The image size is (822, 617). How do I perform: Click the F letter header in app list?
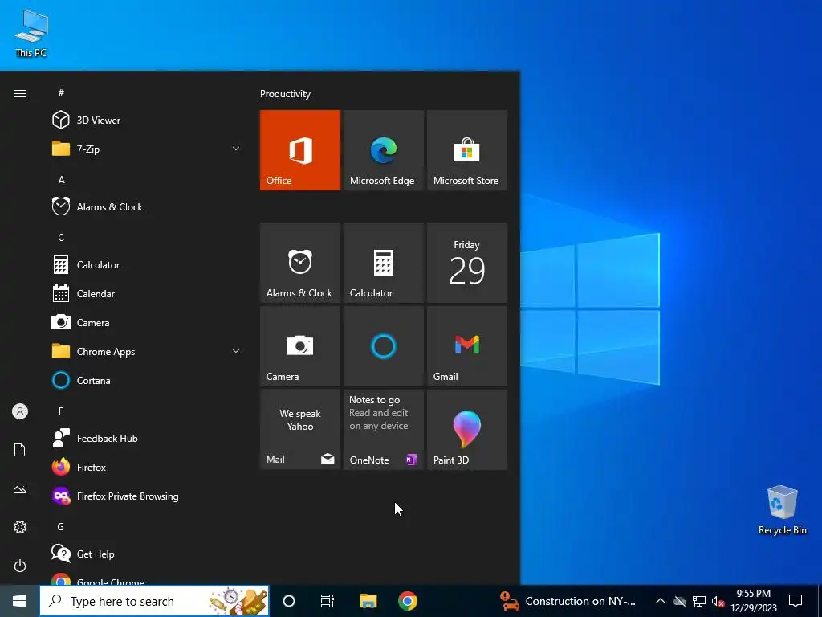61,411
